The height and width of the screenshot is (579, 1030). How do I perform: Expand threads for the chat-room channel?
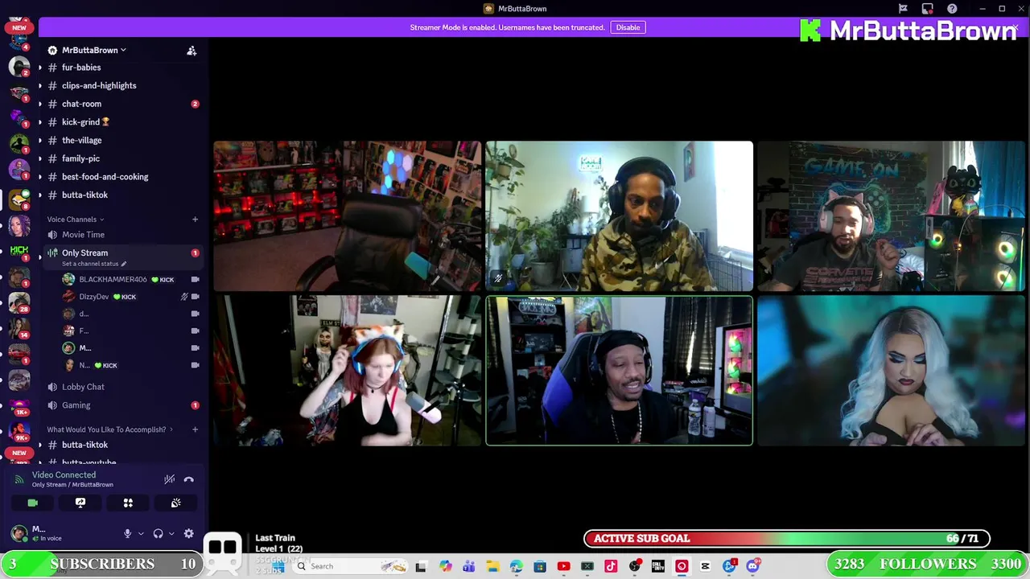(40, 104)
